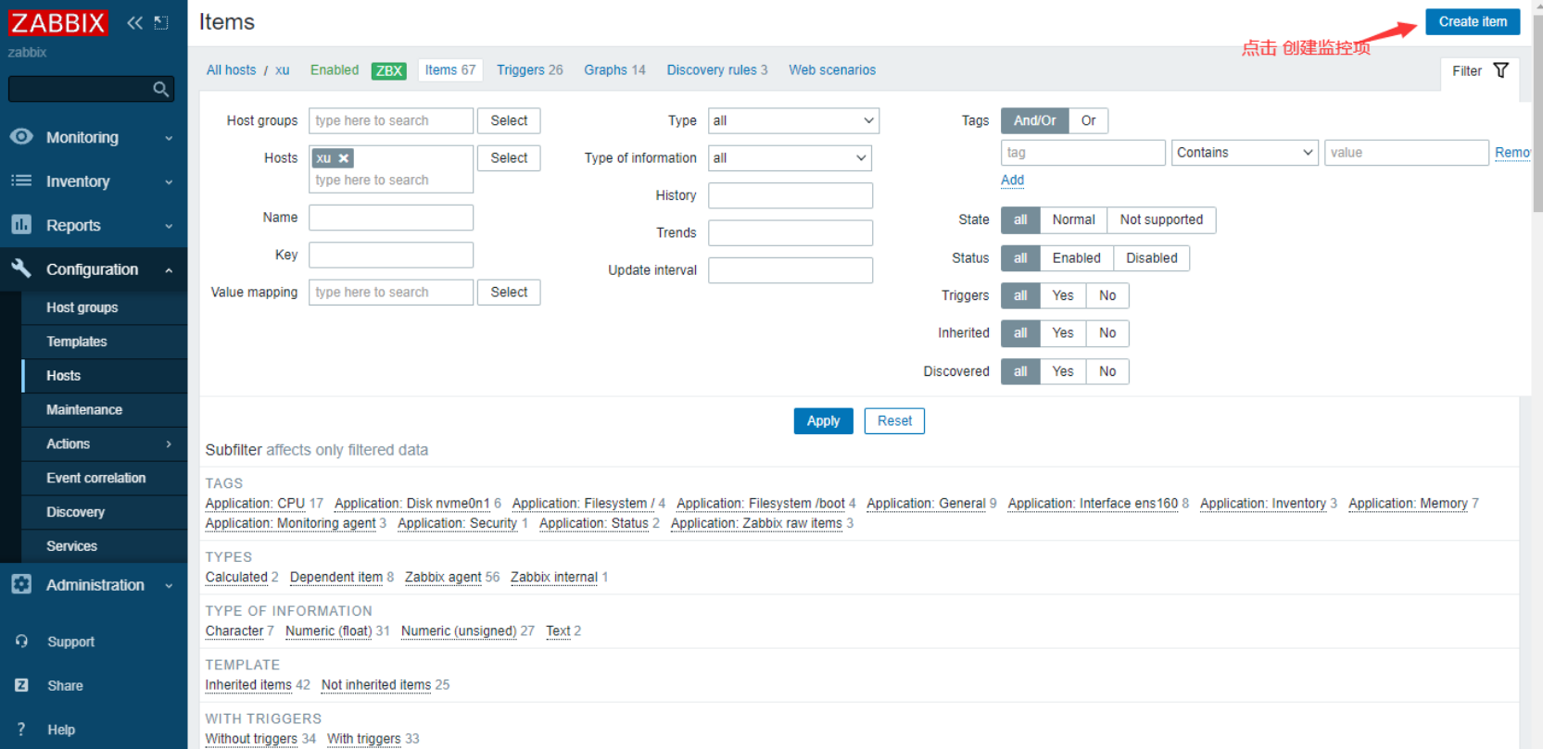
Task: Open the Type dropdown
Action: coord(793,120)
